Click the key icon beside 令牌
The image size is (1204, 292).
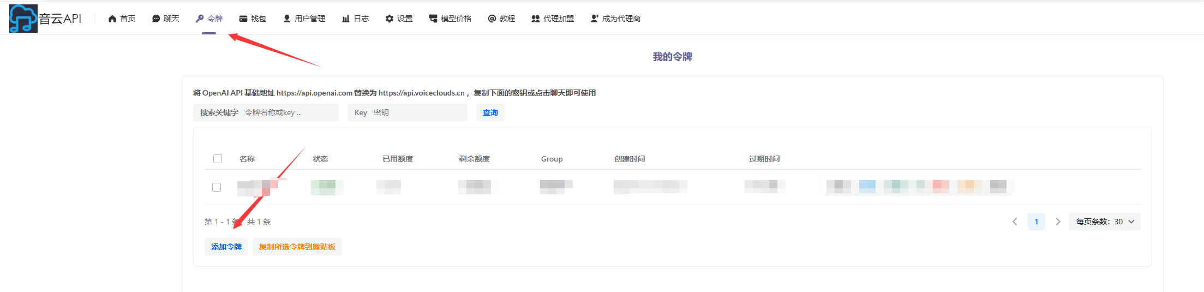[x=200, y=19]
